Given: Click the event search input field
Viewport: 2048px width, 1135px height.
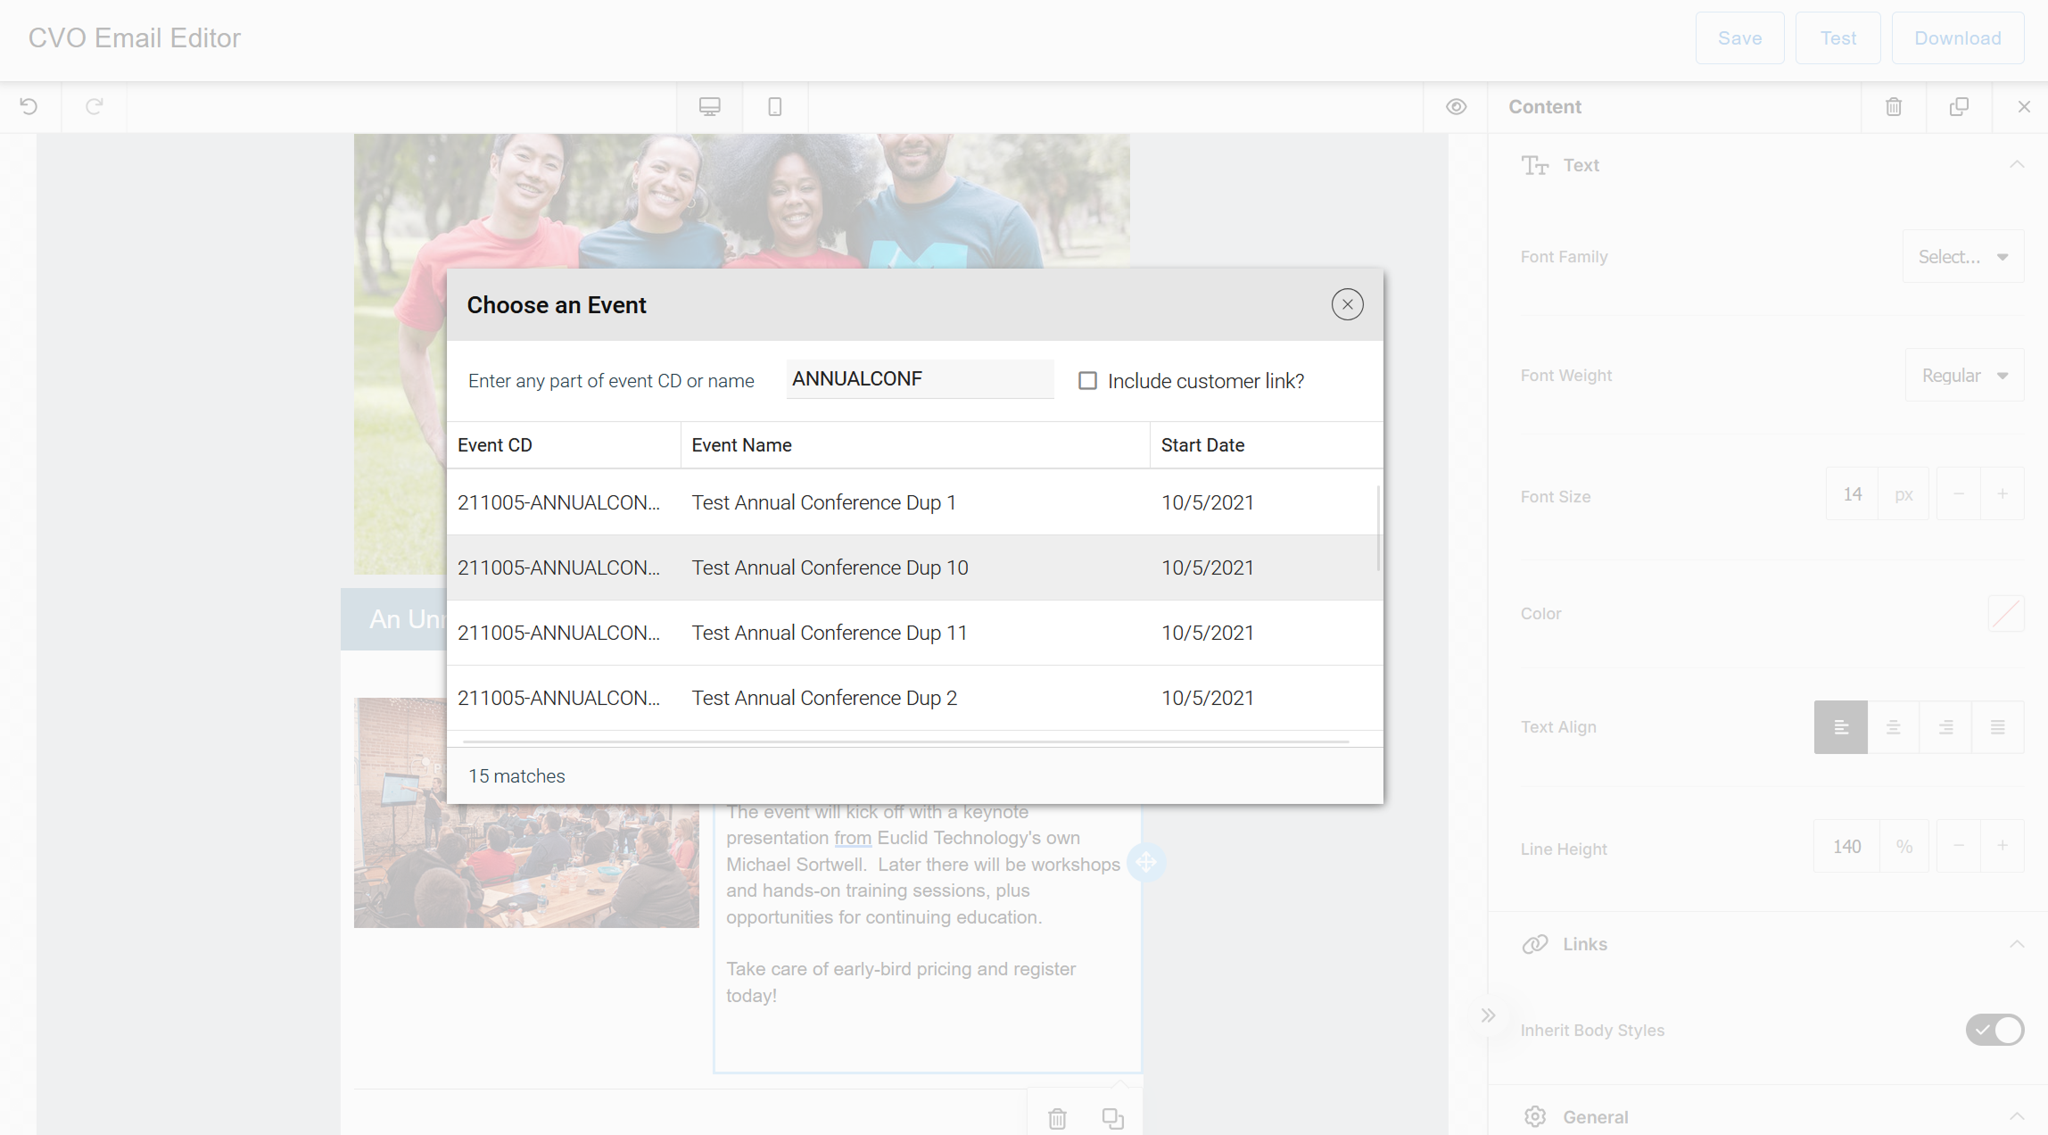Looking at the screenshot, I should [920, 379].
